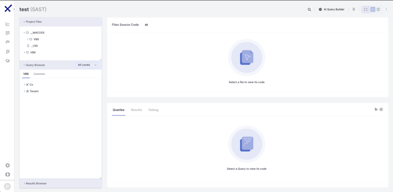Expand the Cx query group

(x=24, y=84)
